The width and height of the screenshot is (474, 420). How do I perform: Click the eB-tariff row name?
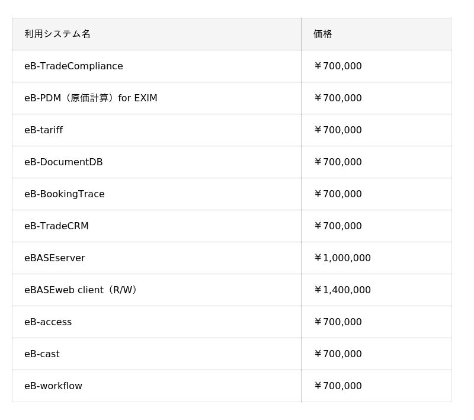(x=43, y=130)
